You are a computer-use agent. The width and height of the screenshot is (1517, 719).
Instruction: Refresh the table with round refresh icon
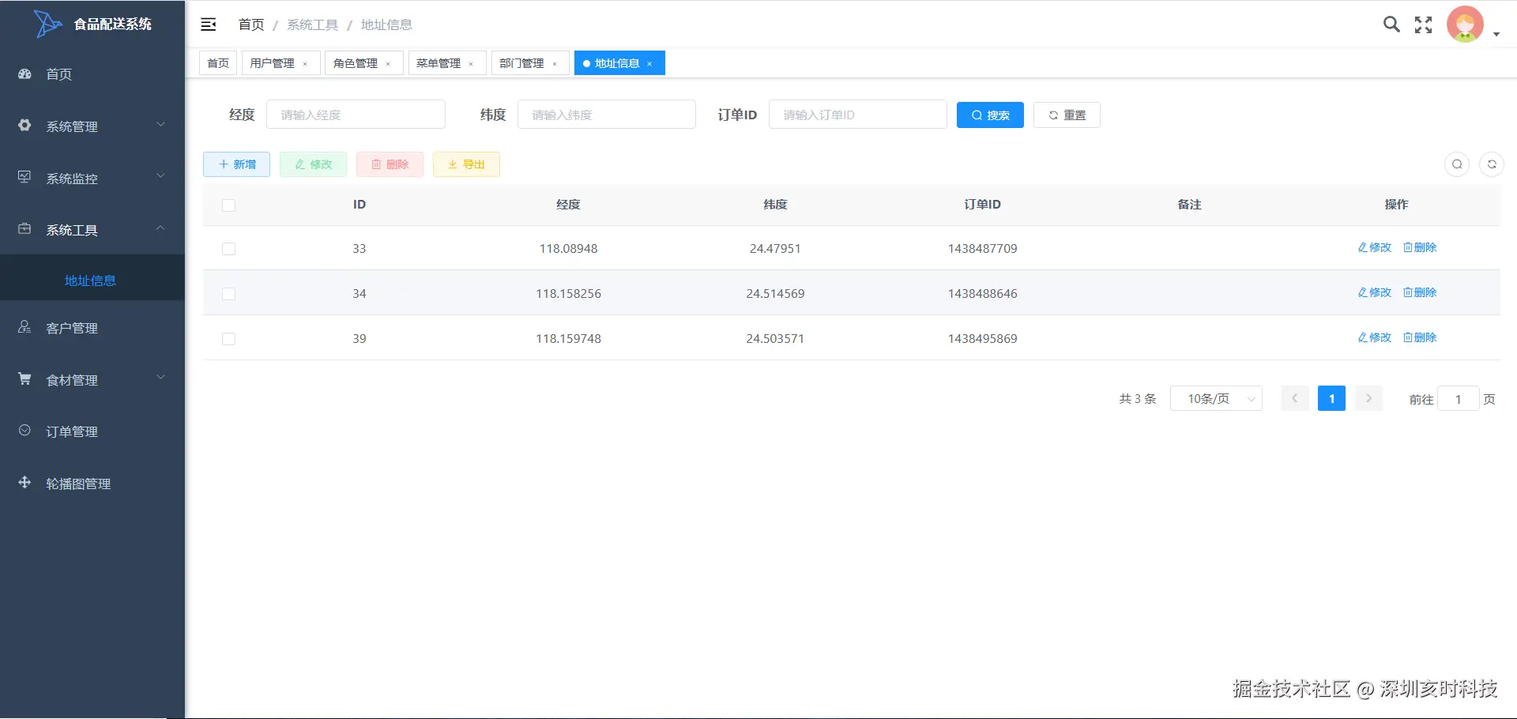[1492, 164]
